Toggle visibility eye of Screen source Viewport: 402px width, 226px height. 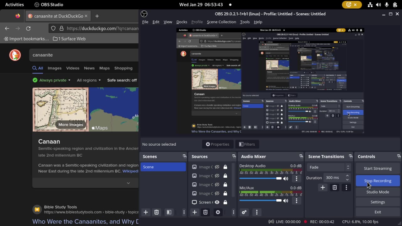pyautogui.click(x=217, y=202)
